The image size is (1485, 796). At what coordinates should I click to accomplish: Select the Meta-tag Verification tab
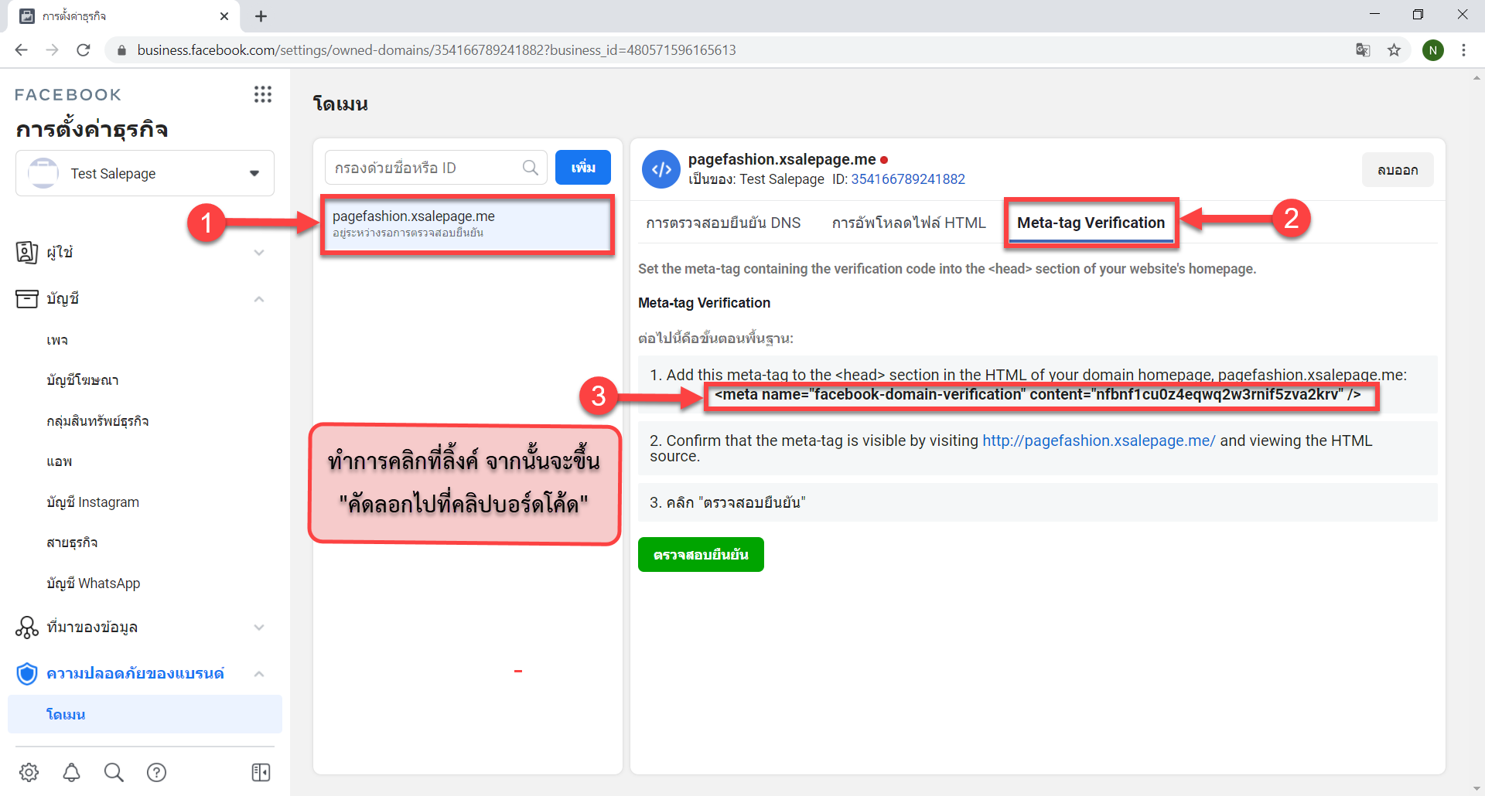click(x=1091, y=223)
